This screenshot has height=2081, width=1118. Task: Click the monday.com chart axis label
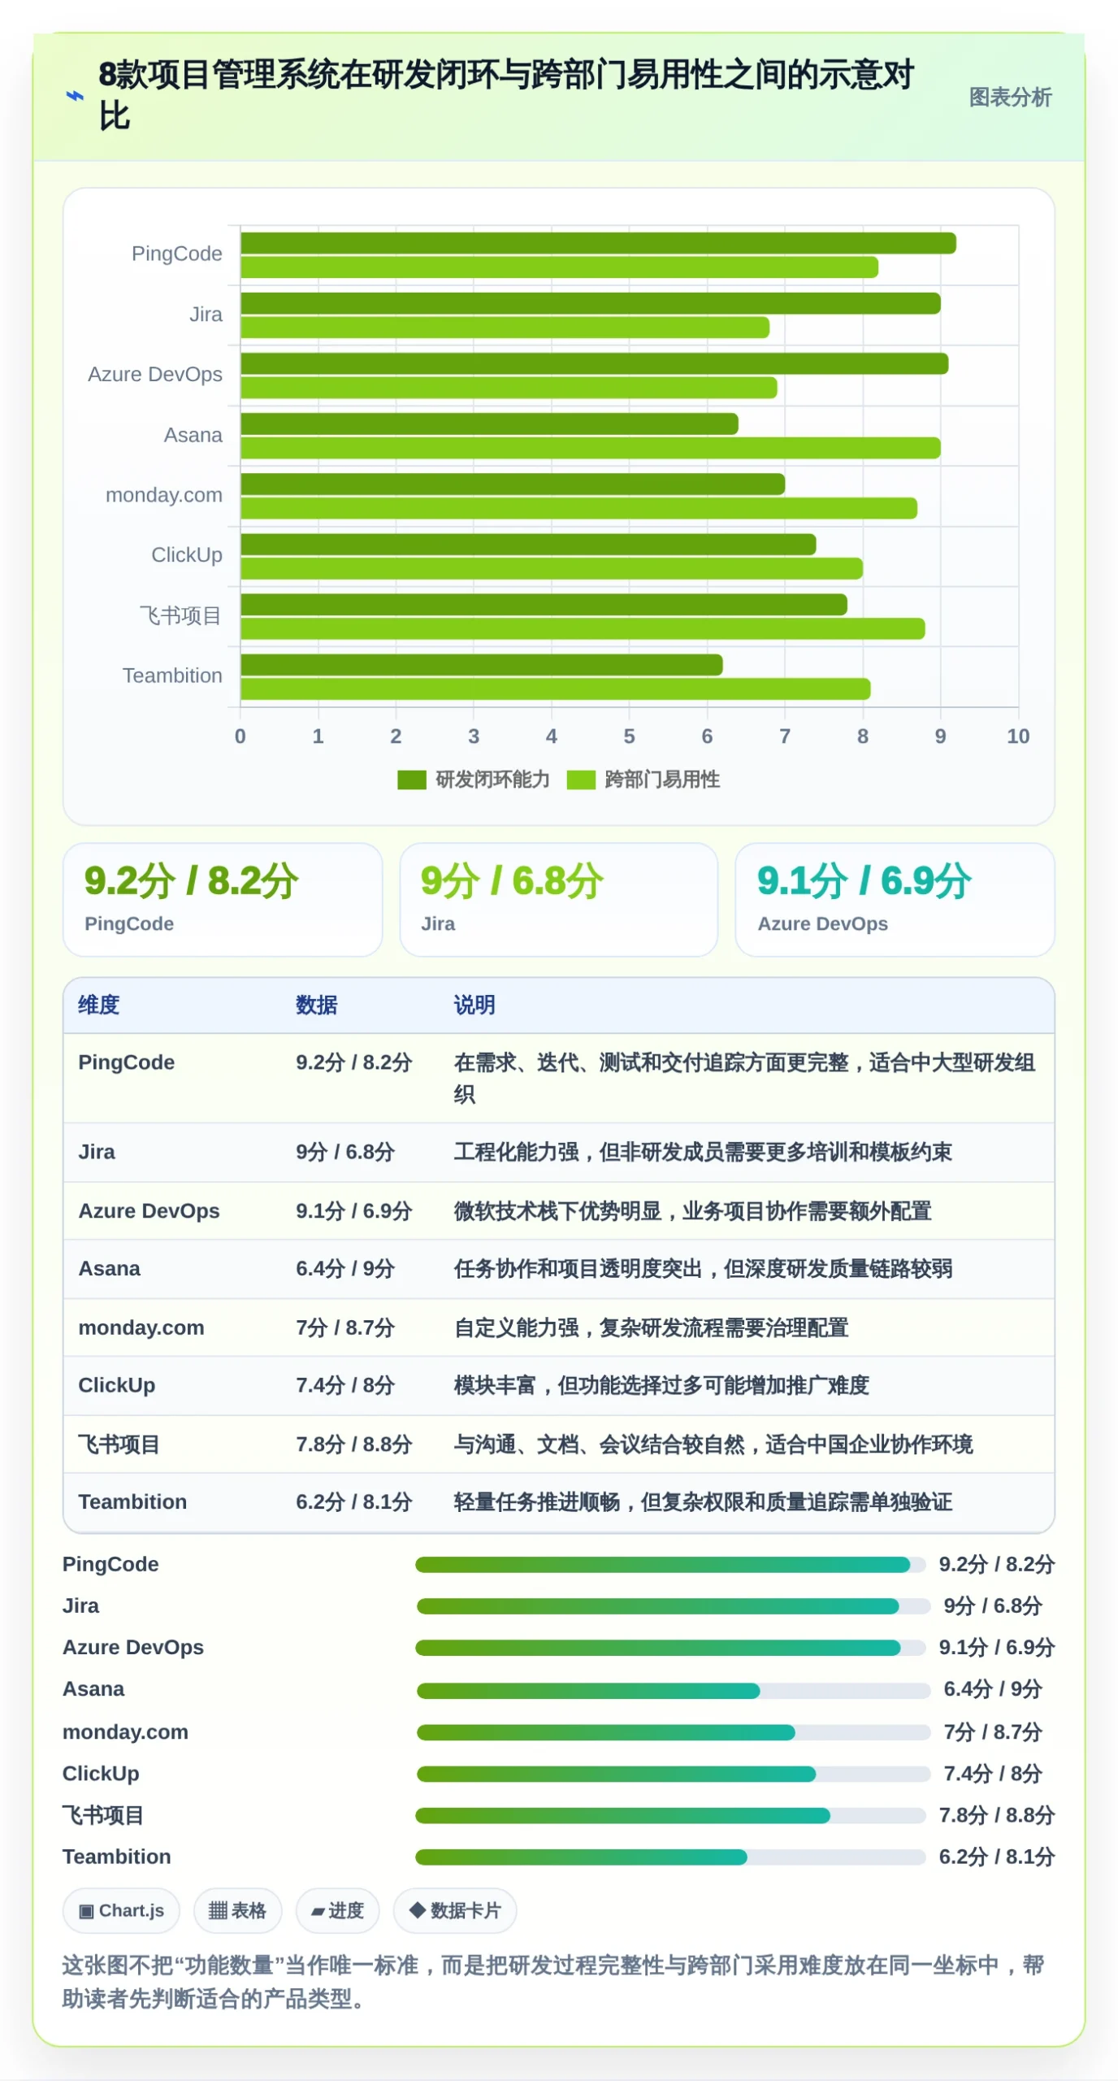point(164,494)
